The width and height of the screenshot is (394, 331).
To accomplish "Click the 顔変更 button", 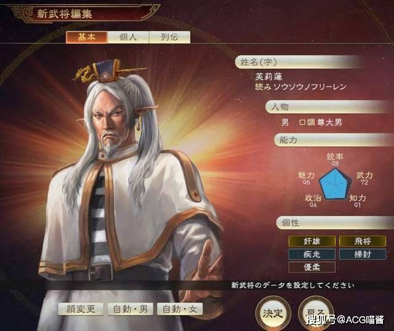I will coord(81,309).
